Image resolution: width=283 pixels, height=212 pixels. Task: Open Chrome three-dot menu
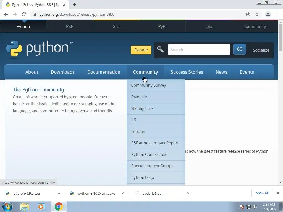(x=277, y=14)
